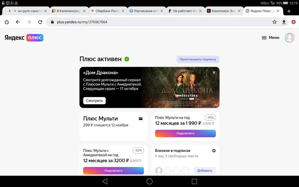This screenshot has height=187, width=299.
Task: Click the Яндекс Плюс logo
Action: 24,38
